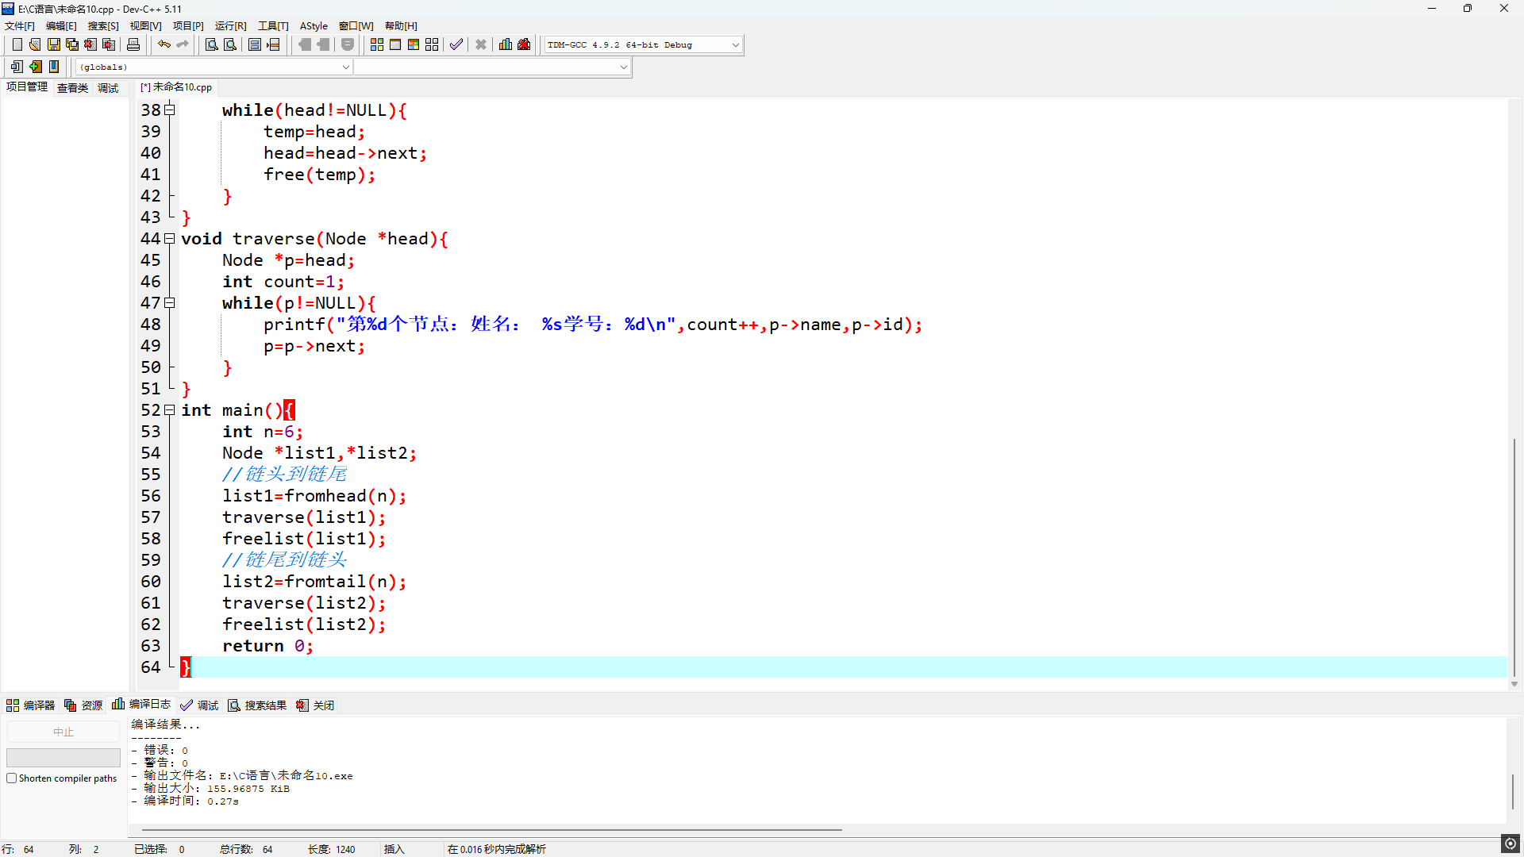Click the Save file icon

tap(54, 44)
